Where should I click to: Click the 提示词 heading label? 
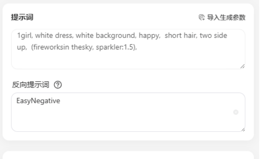[x=22, y=17]
